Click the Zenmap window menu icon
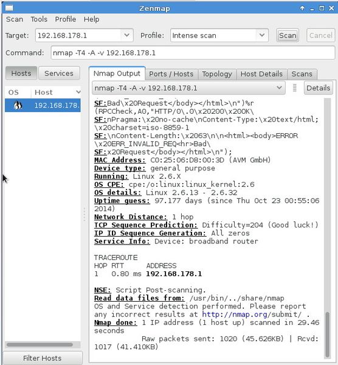338x365 pixels. tap(9, 8)
